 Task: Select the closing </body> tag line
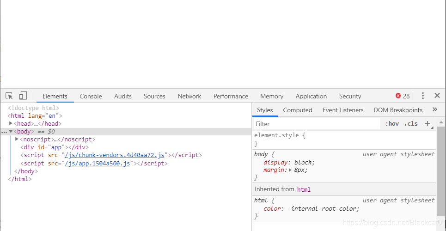tap(26, 171)
